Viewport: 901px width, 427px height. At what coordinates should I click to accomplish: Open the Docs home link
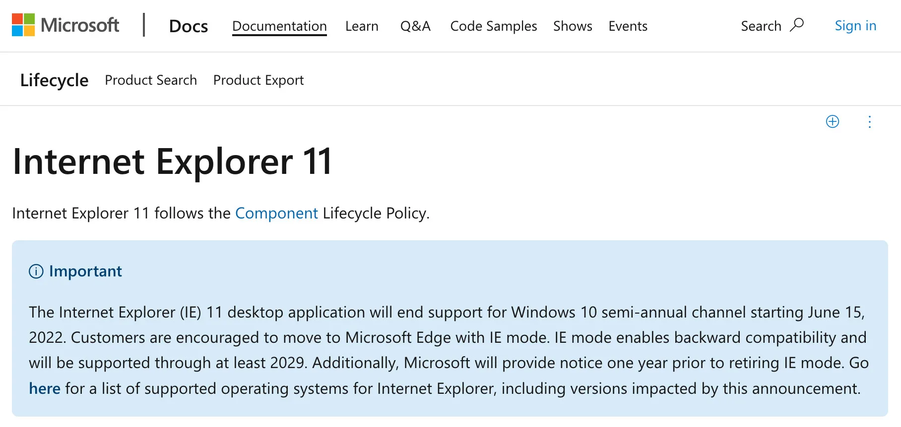coord(189,26)
